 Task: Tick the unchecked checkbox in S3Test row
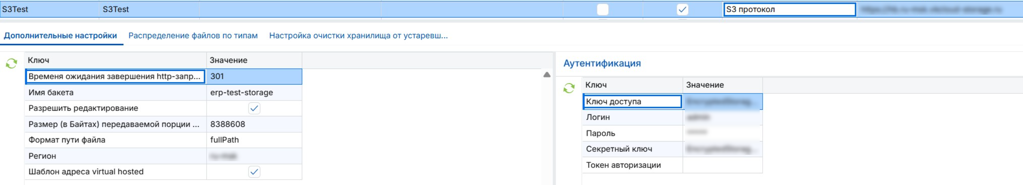[x=602, y=10]
